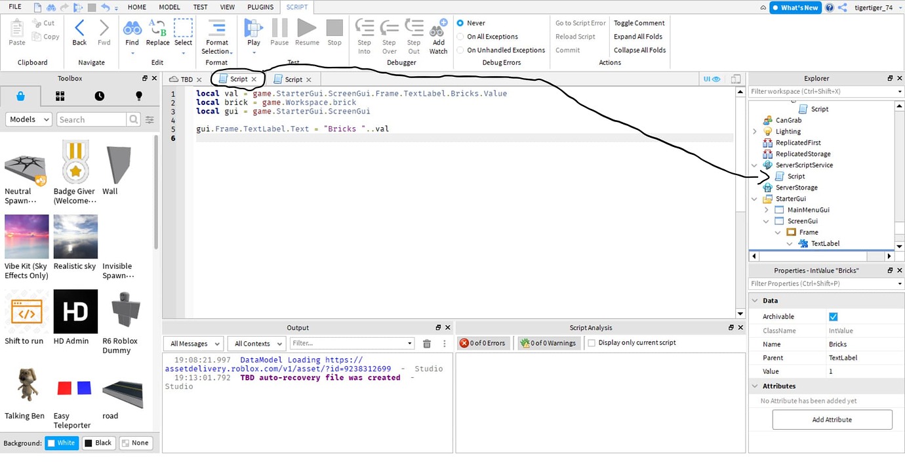Click the Back navigation arrow
The image size is (905, 471).
(x=79, y=28)
